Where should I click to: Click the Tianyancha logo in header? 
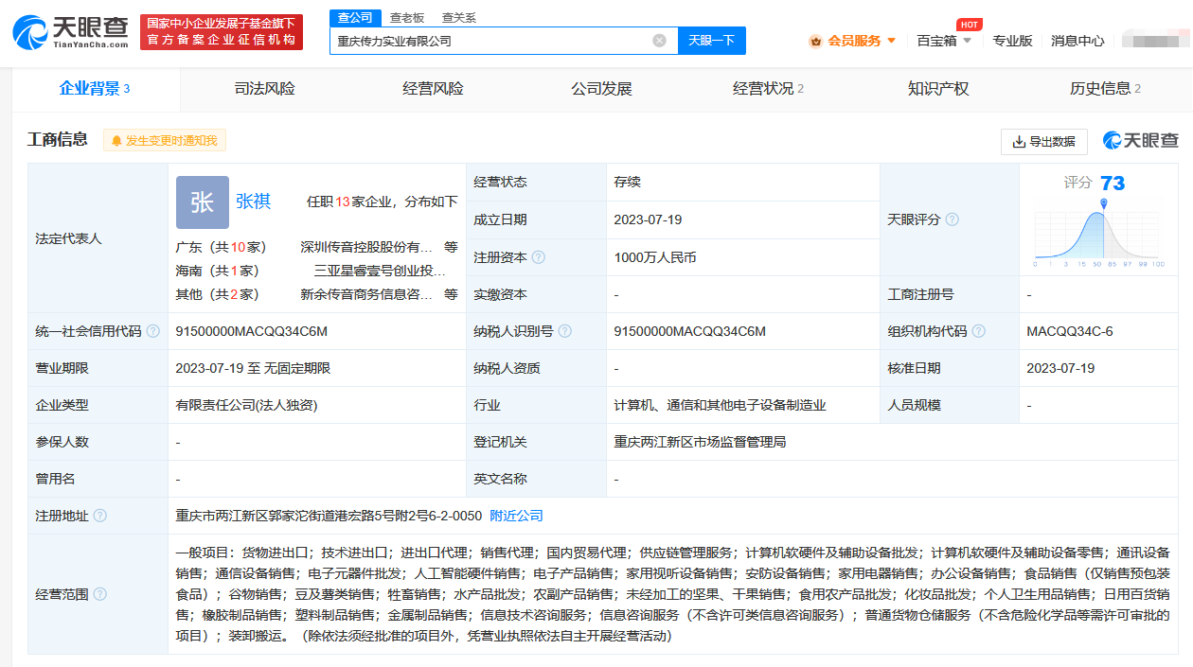click(x=70, y=32)
